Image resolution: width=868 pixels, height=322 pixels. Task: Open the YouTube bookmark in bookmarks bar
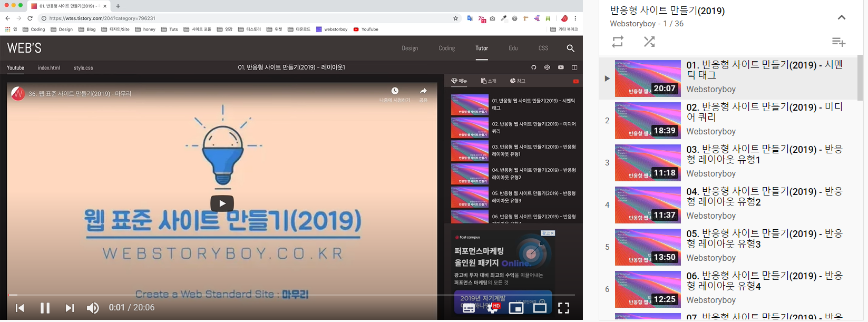click(x=366, y=30)
